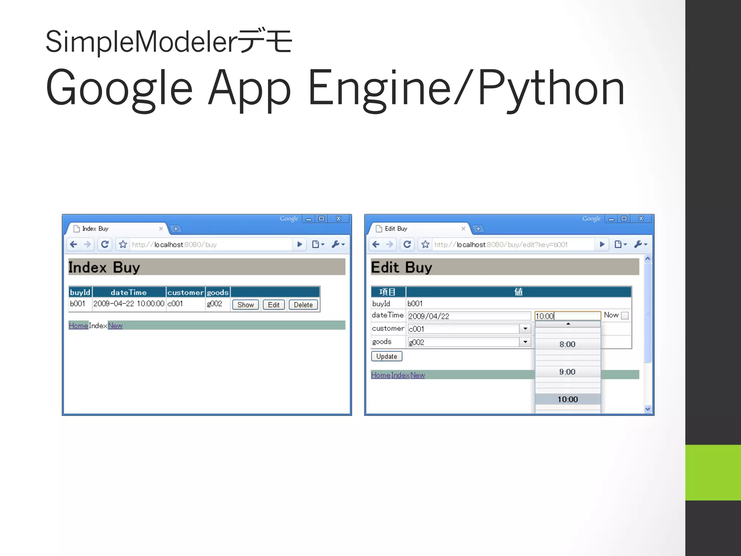Image resolution: width=741 pixels, height=556 pixels.
Task: Click buyId column header in Index Buy
Action: click(80, 292)
